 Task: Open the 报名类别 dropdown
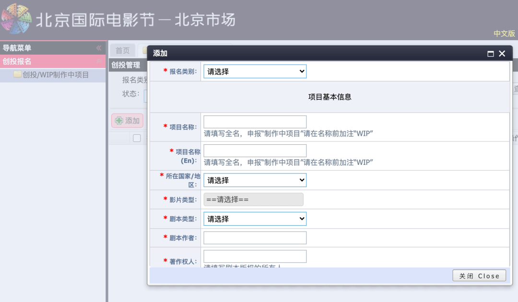[255, 71]
